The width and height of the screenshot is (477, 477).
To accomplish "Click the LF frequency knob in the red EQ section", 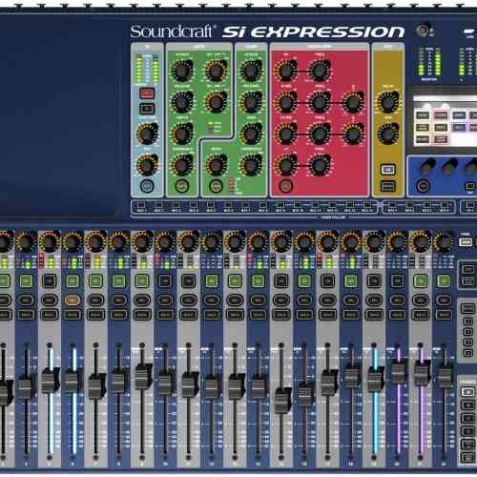I will coord(320,165).
